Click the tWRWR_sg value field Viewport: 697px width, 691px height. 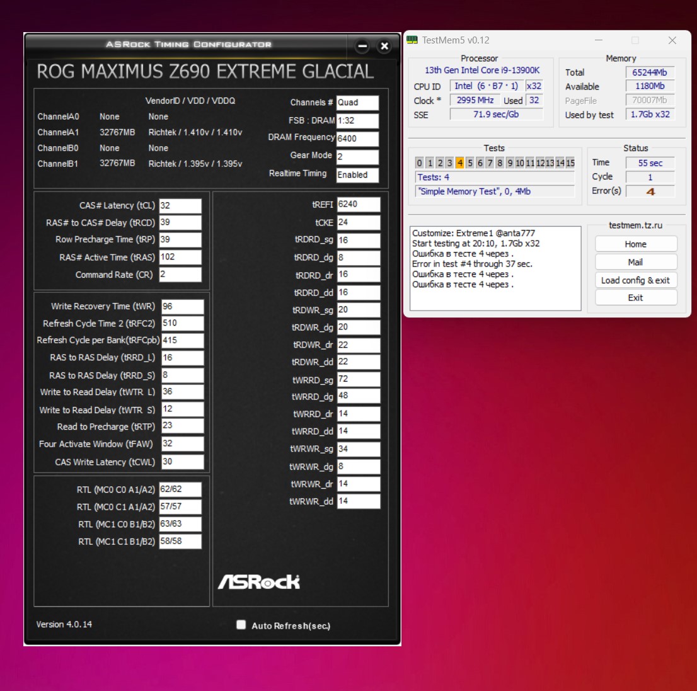359,449
